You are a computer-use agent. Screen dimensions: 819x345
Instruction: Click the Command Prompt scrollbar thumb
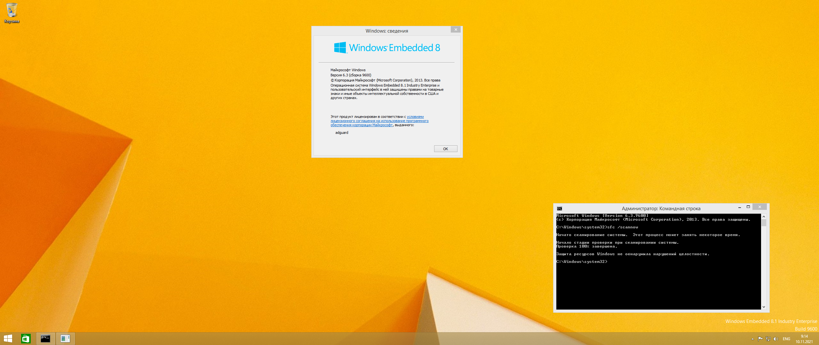[x=764, y=223]
